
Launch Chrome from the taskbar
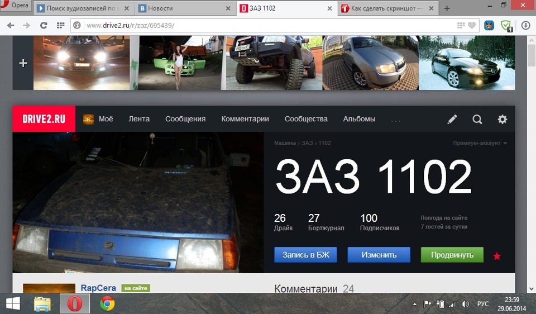[x=107, y=304]
